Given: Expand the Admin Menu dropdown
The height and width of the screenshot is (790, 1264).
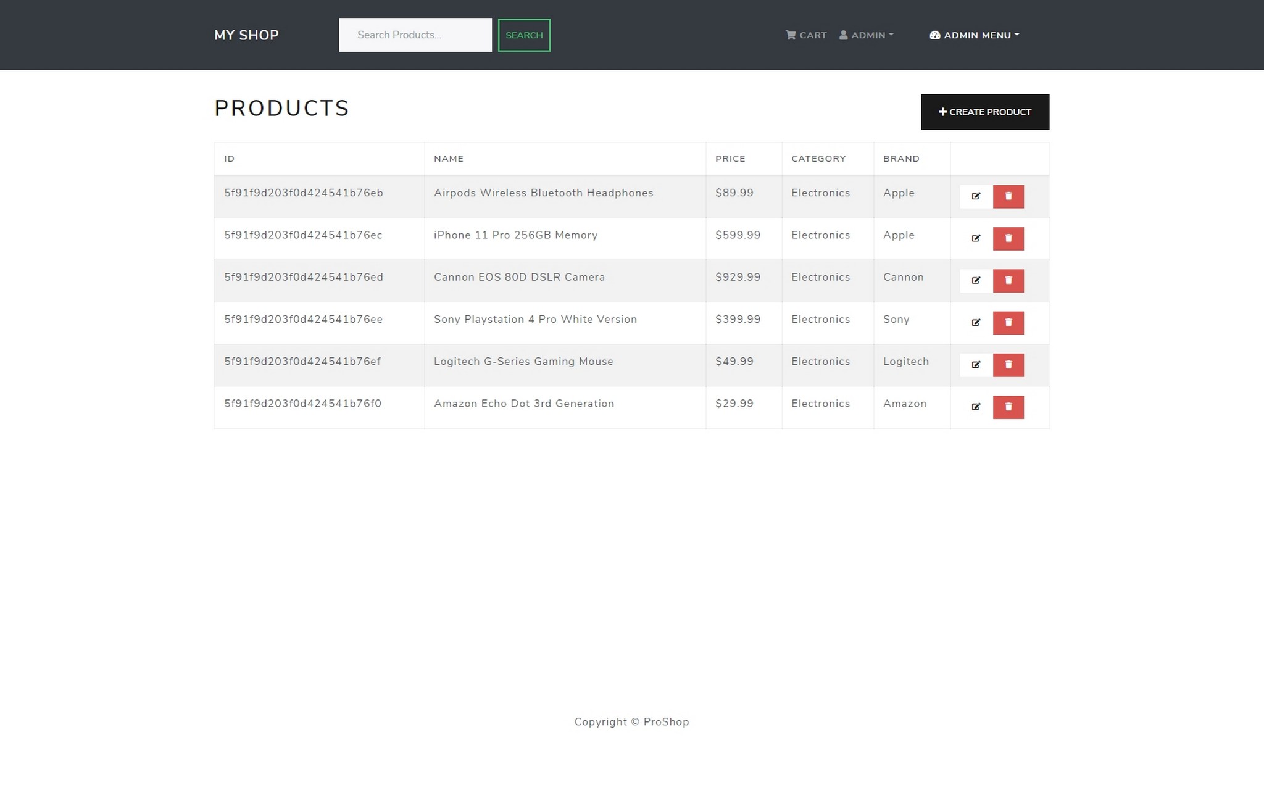Looking at the screenshot, I should point(975,35).
